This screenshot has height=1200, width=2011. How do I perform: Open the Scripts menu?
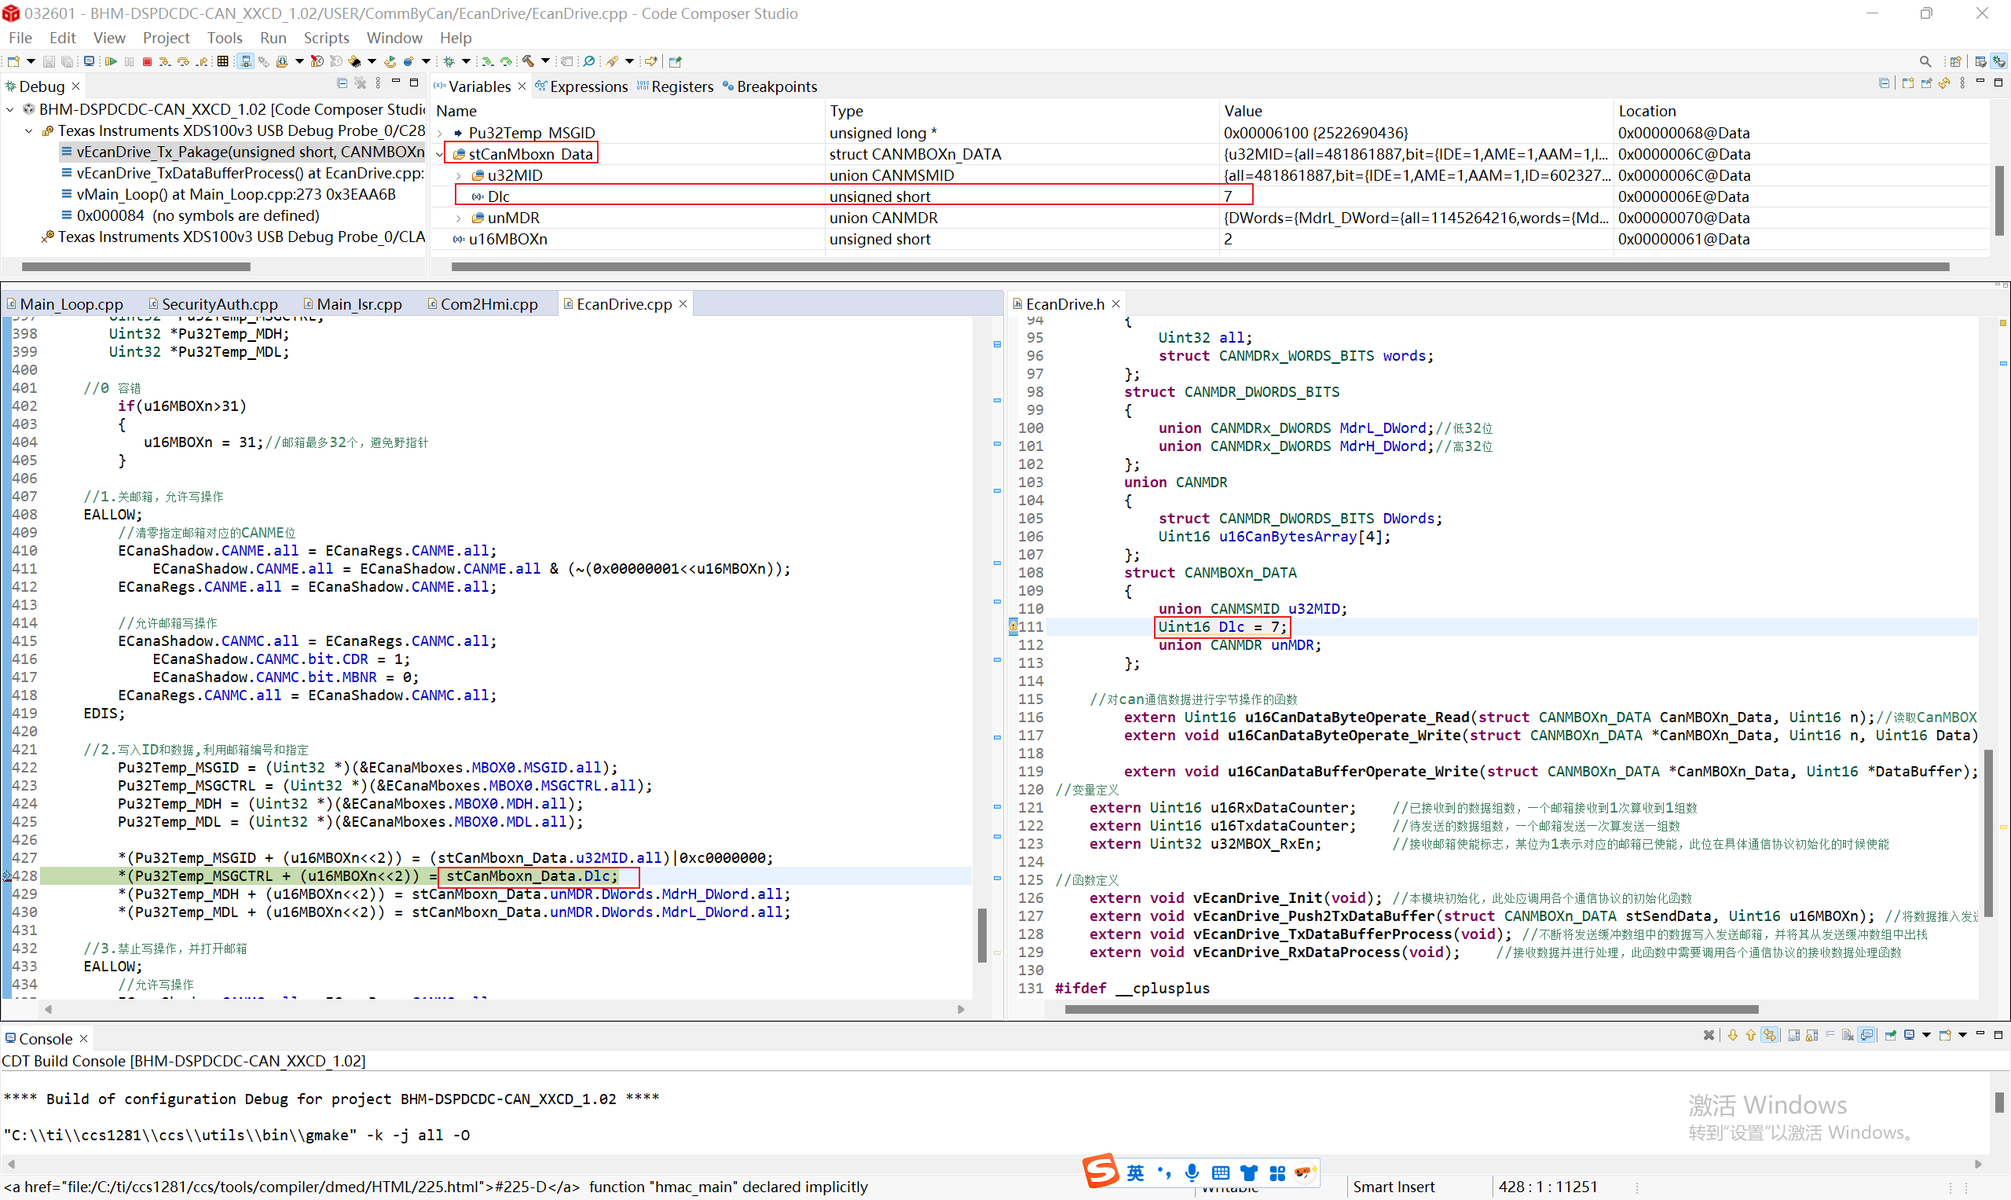326,38
